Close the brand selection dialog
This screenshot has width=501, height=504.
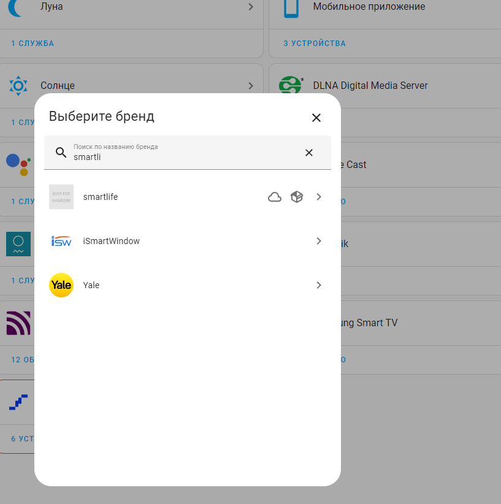click(x=316, y=118)
